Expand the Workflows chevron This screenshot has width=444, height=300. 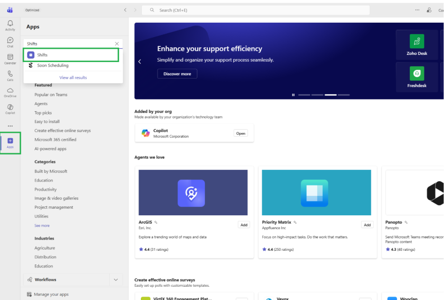coord(116,280)
